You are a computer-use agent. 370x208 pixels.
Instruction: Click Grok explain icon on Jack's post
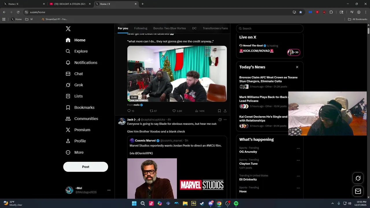pyautogui.click(x=220, y=120)
